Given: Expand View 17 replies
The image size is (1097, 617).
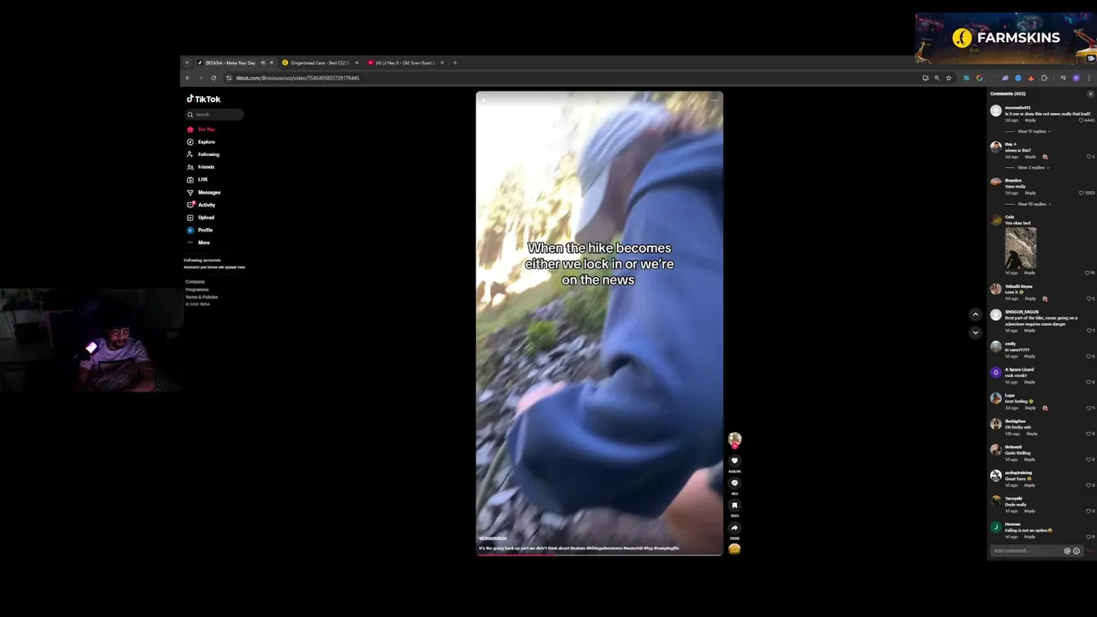Looking at the screenshot, I should point(1033,132).
